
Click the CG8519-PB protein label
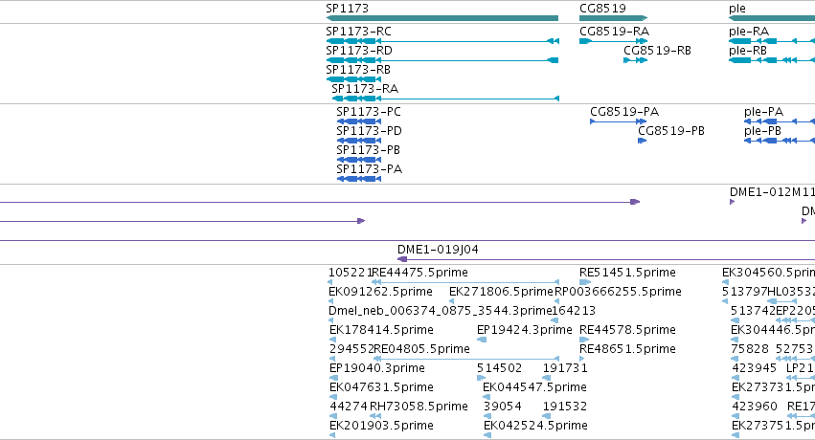(671, 131)
